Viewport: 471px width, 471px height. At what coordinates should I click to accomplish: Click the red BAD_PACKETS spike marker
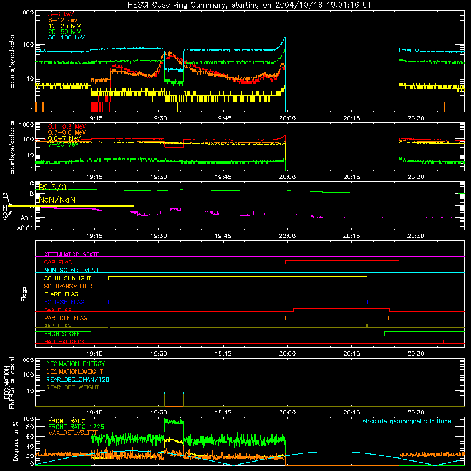(443, 341)
